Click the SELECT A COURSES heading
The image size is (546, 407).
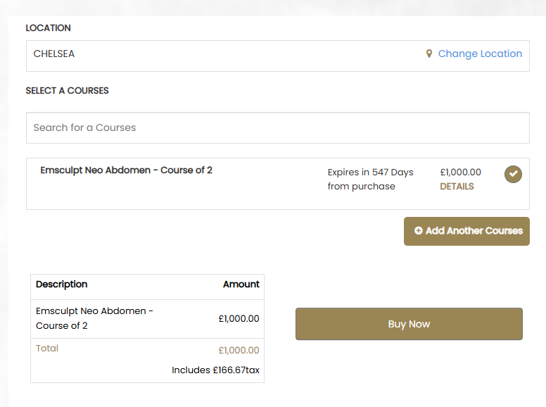tap(68, 91)
